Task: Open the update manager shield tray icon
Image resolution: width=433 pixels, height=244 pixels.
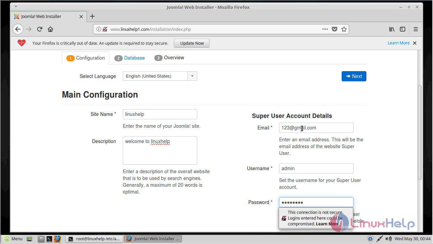Action: (x=370, y=239)
